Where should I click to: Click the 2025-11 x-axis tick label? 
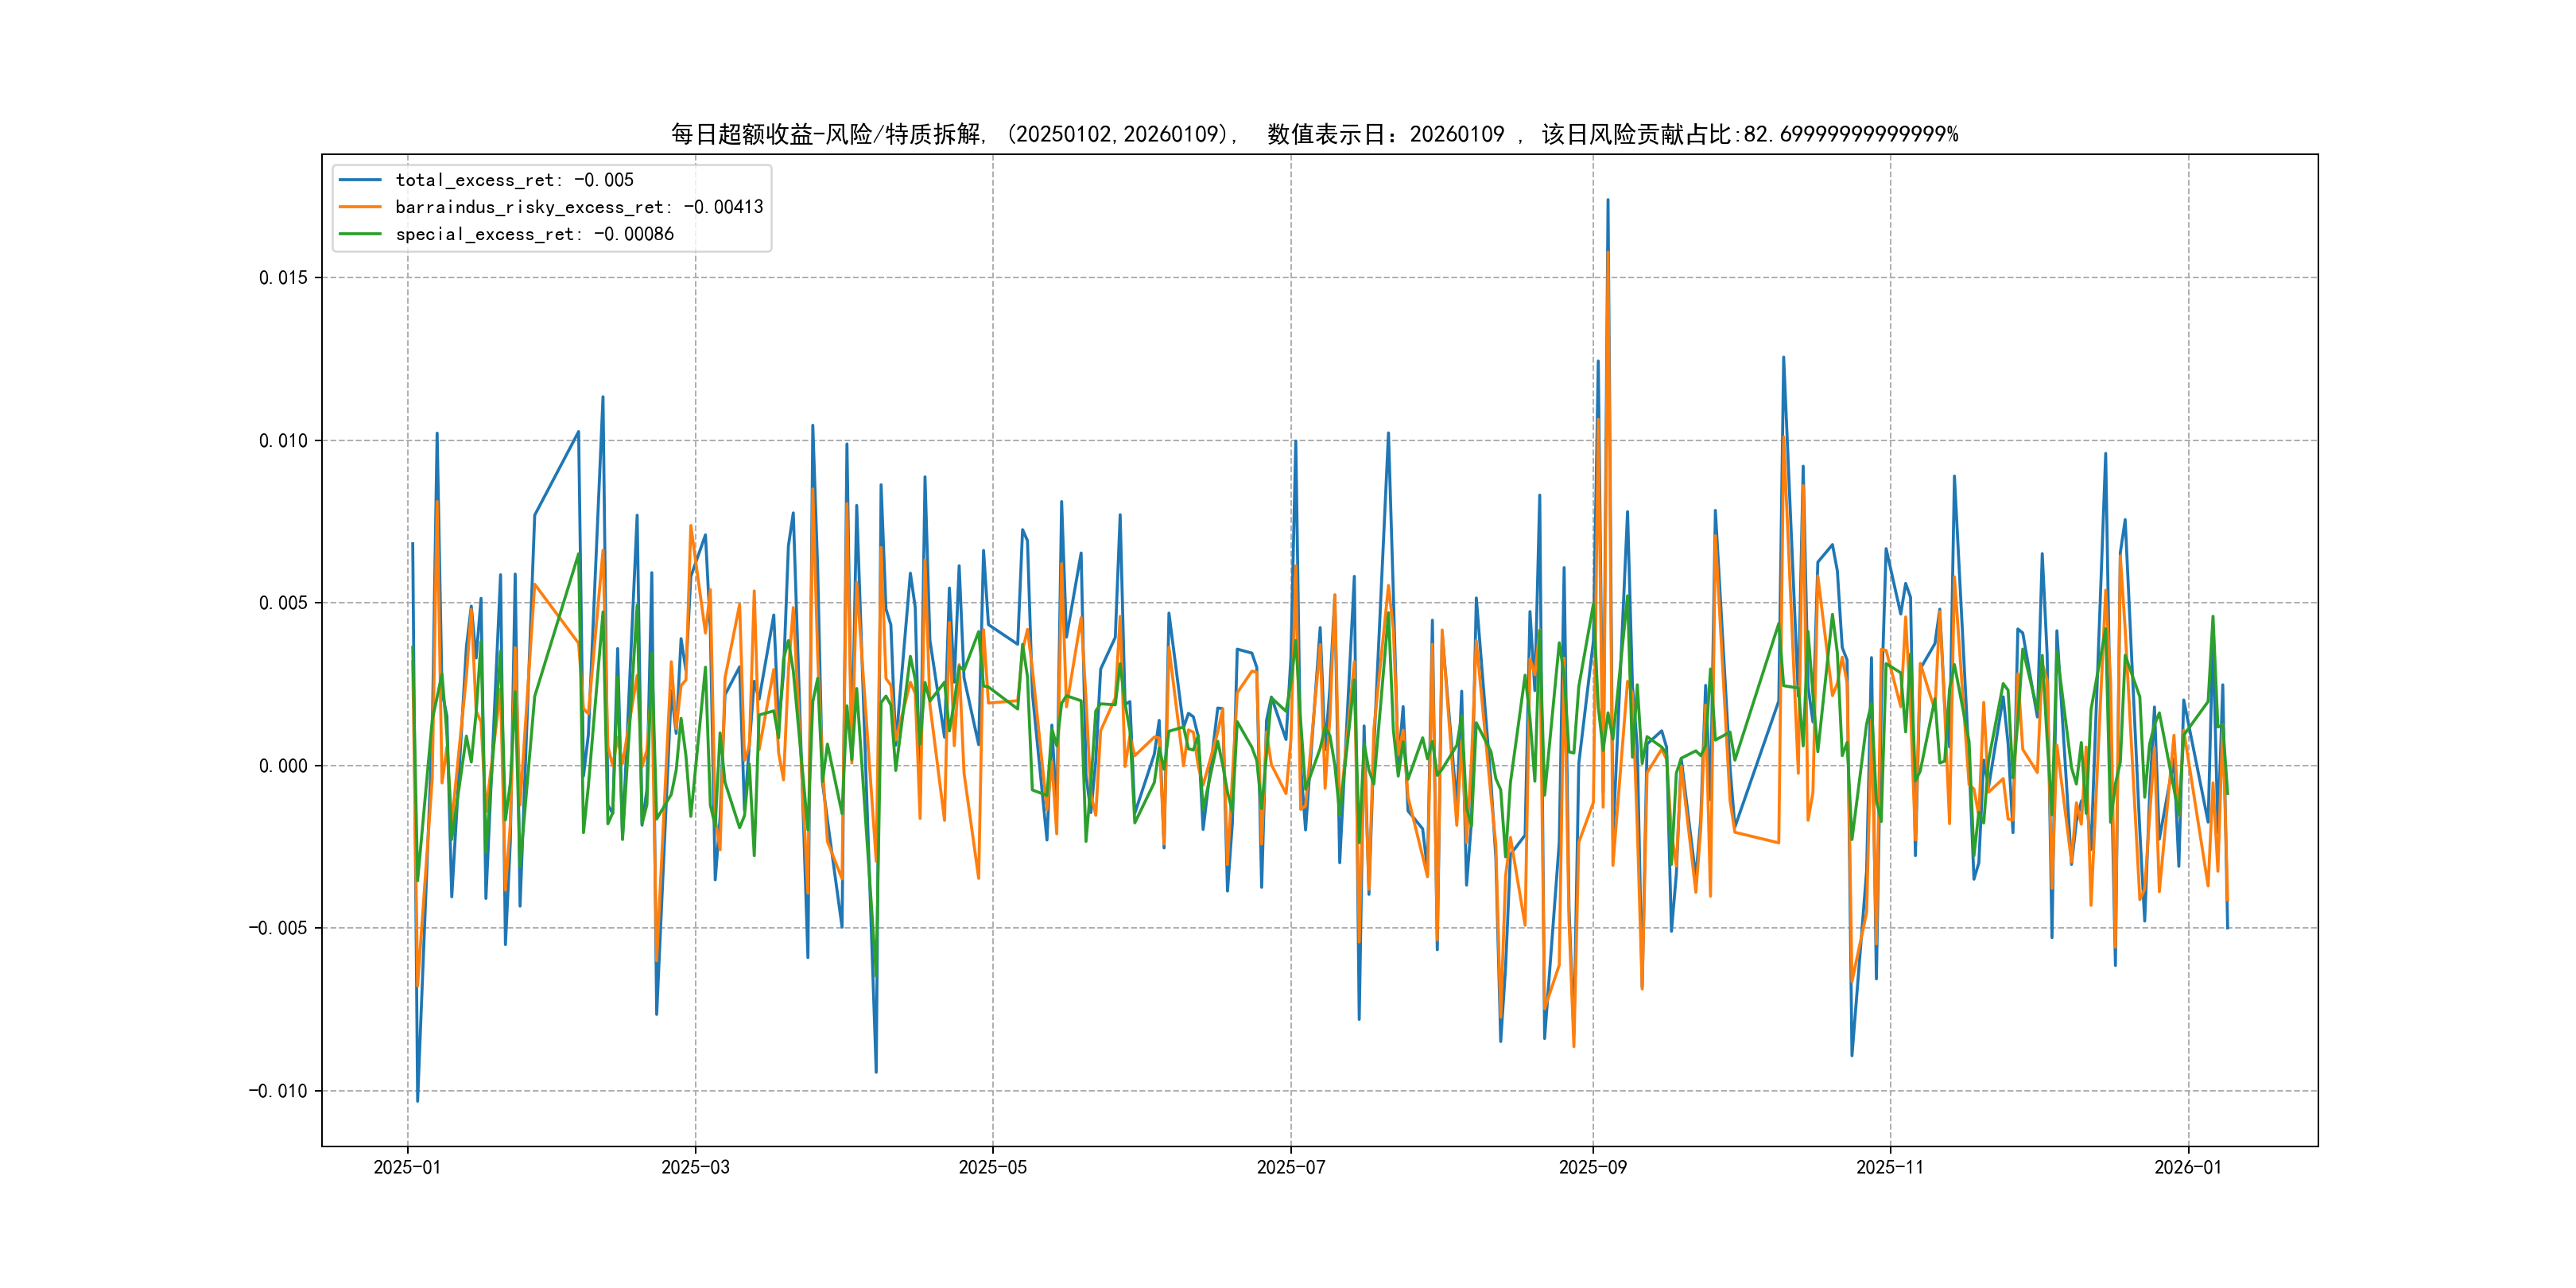tap(1889, 1167)
